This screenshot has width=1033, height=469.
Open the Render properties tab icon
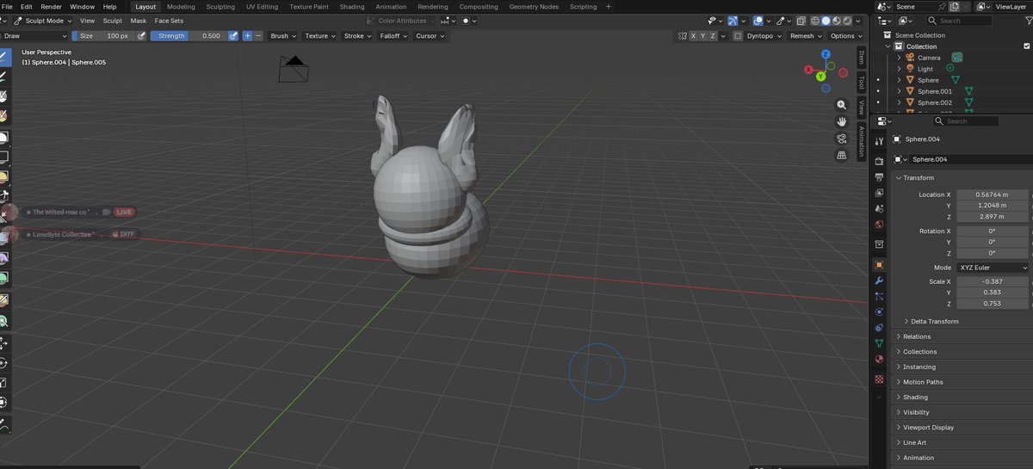pos(879,161)
